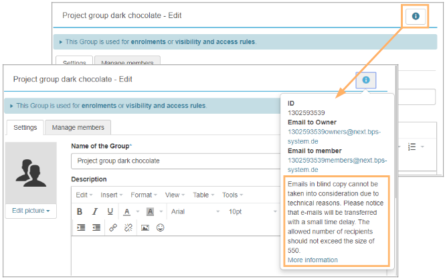The height and width of the screenshot is (279, 447).
Task: Insert an image via toolbar icon
Action: [x=145, y=228]
